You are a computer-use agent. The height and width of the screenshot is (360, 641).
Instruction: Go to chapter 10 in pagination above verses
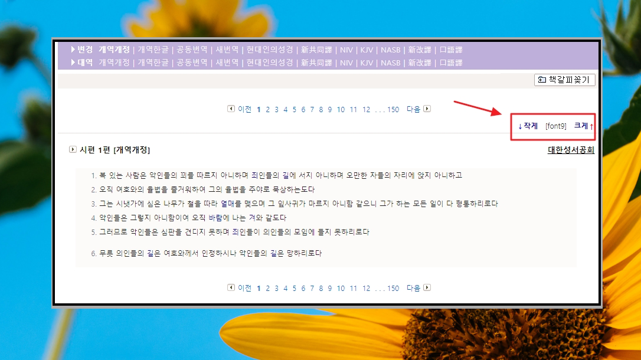point(341,110)
